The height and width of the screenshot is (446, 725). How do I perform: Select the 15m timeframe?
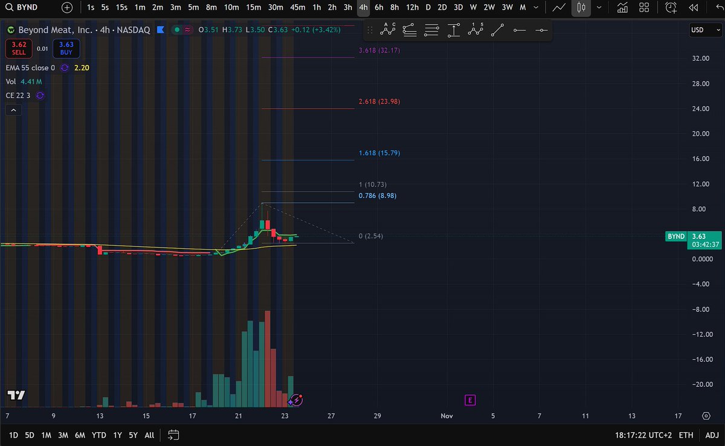[x=254, y=8]
